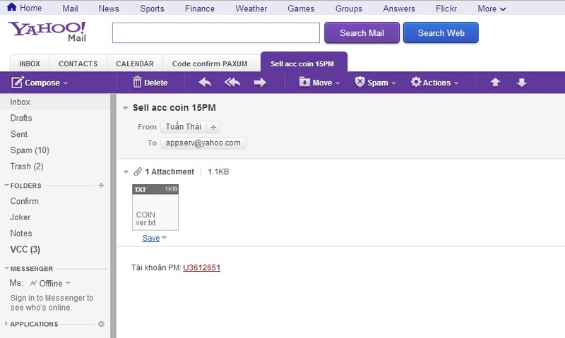Open the COIN ver.txt attachment thumbnail

pyautogui.click(x=155, y=207)
